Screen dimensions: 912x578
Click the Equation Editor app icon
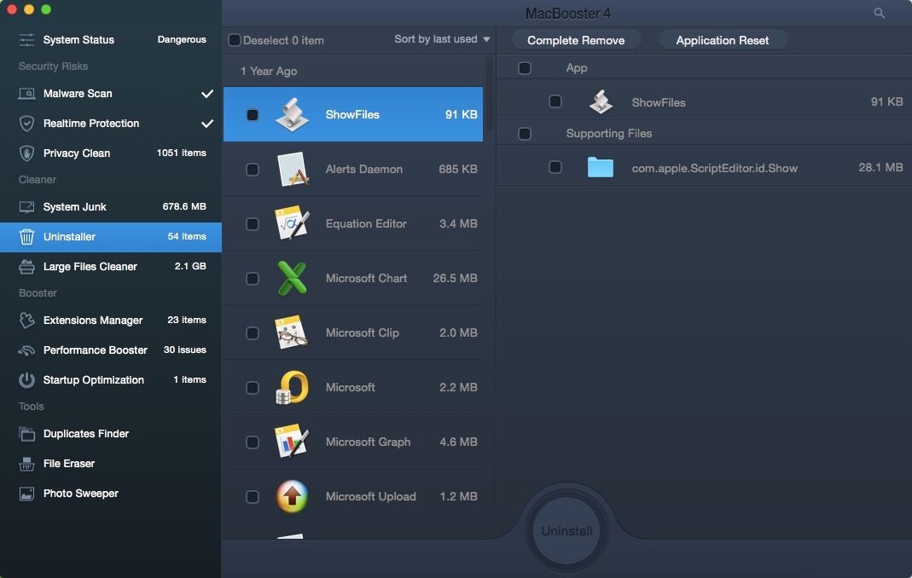tap(292, 224)
